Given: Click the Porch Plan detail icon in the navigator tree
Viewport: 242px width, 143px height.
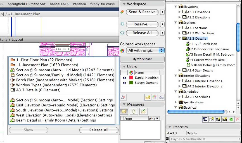Looking at the screenshot, I should [188, 44].
